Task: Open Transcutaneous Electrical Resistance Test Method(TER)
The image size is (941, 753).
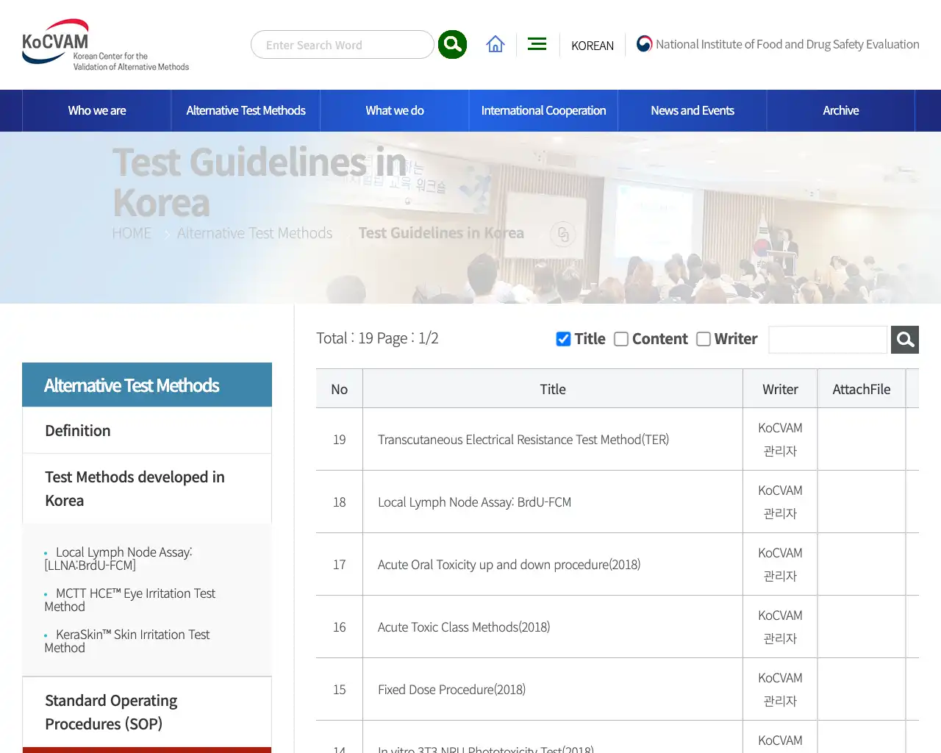Action: click(x=523, y=440)
